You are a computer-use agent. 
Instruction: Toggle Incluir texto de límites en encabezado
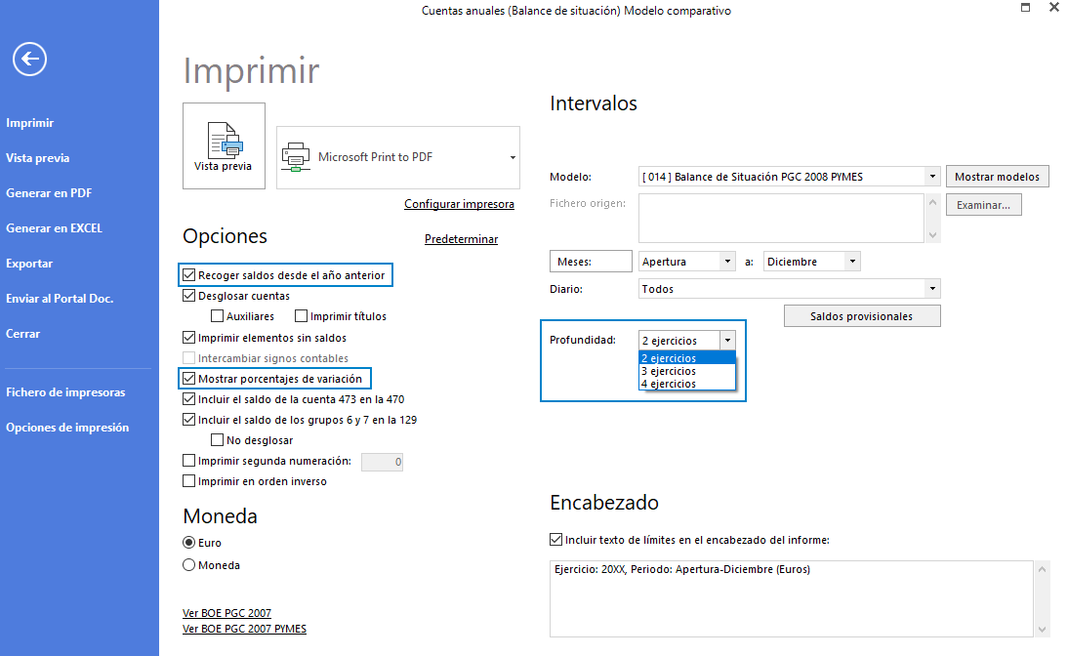(x=555, y=540)
